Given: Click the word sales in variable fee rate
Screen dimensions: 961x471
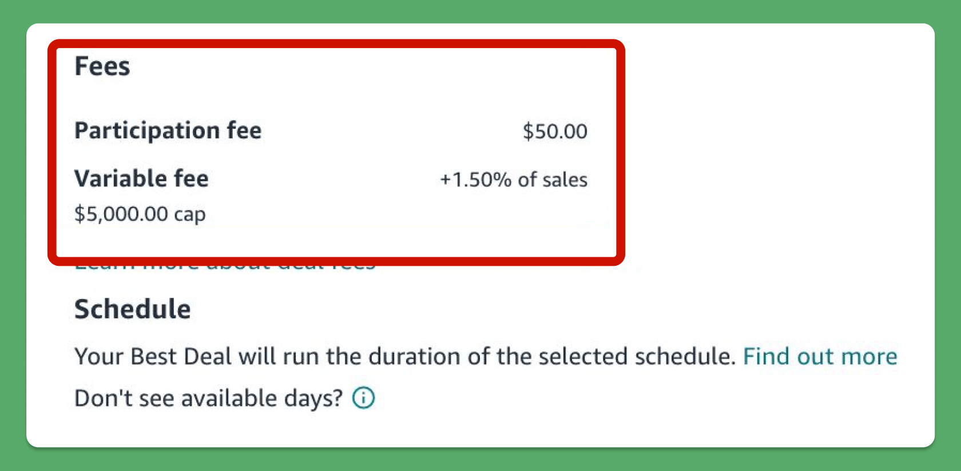Looking at the screenshot, I should point(565,180).
